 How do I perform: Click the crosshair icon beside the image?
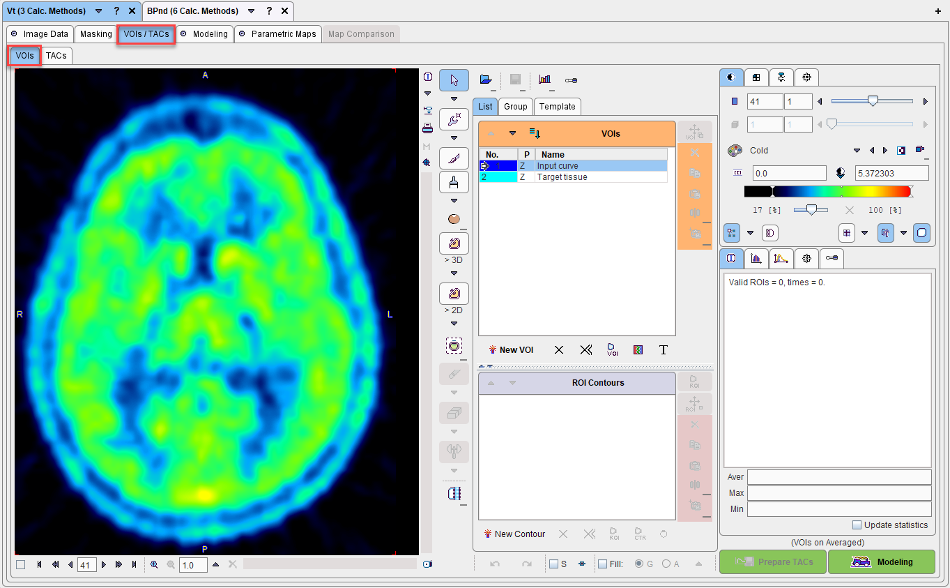427,162
